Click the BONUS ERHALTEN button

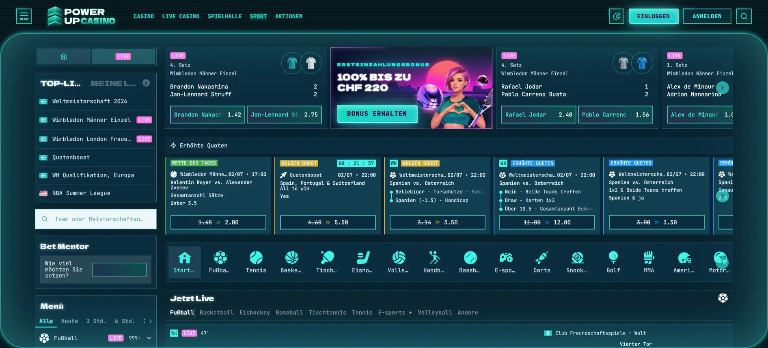point(377,114)
